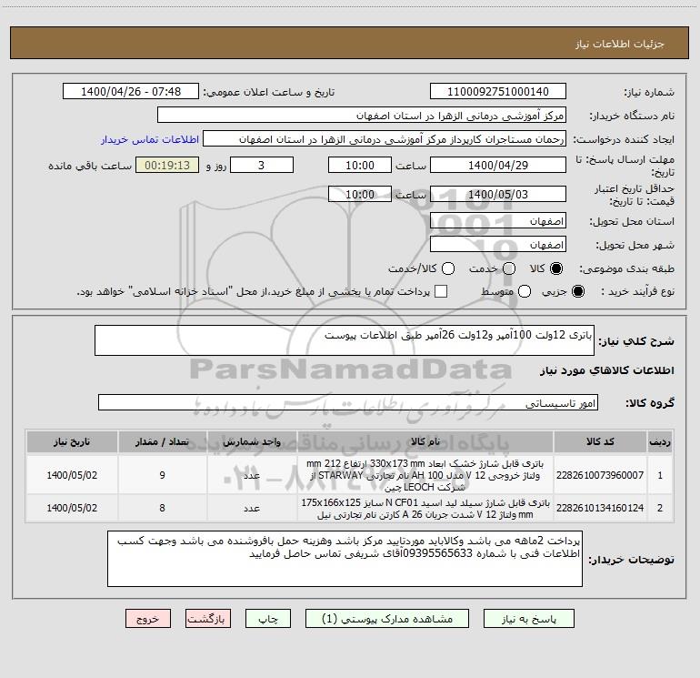Open اطلاعات تماس خریدار link
The width and height of the screenshot is (700, 678).
150,139
